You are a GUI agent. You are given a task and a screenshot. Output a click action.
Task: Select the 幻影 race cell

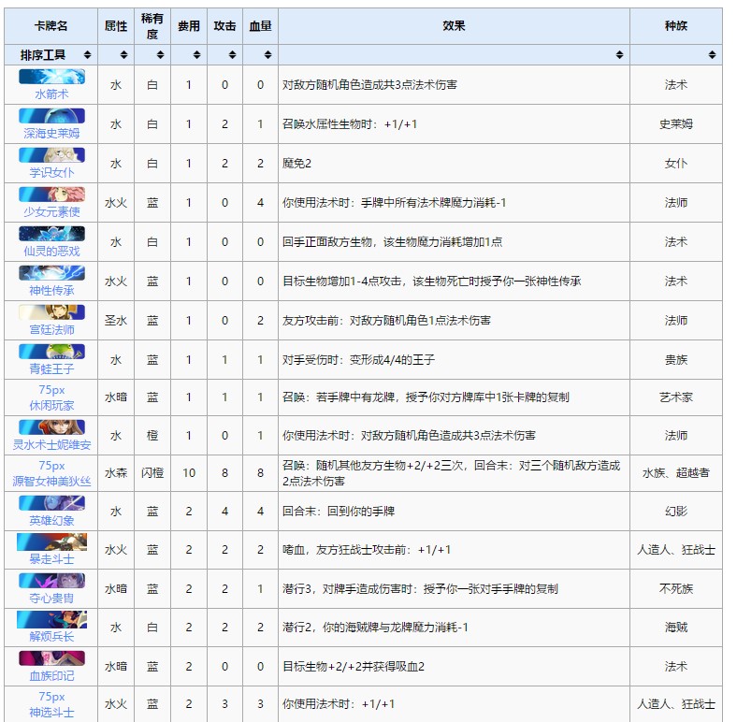(x=676, y=512)
